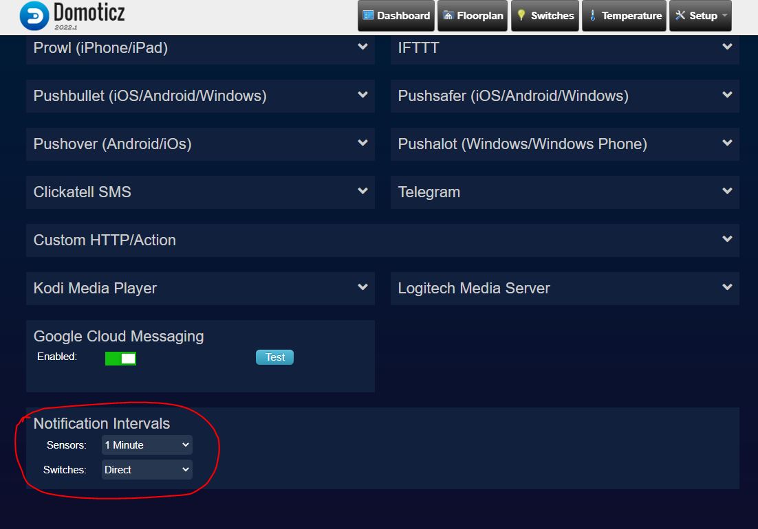Click the Dashboard monitor icon
The image size is (758, 529).
[369, 15]
